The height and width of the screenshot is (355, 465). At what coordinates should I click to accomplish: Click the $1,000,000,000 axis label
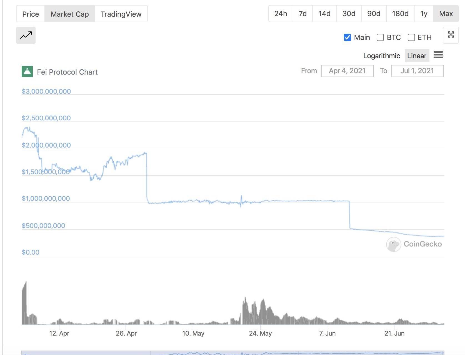tap(46, 198)
